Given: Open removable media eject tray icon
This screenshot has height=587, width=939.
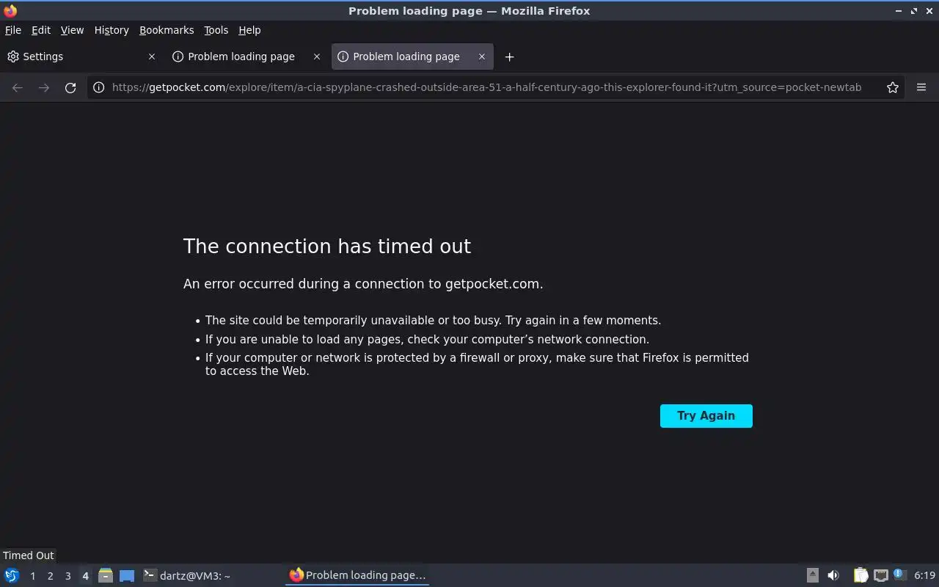Looking at the screenshot, I should coord(813,575).
